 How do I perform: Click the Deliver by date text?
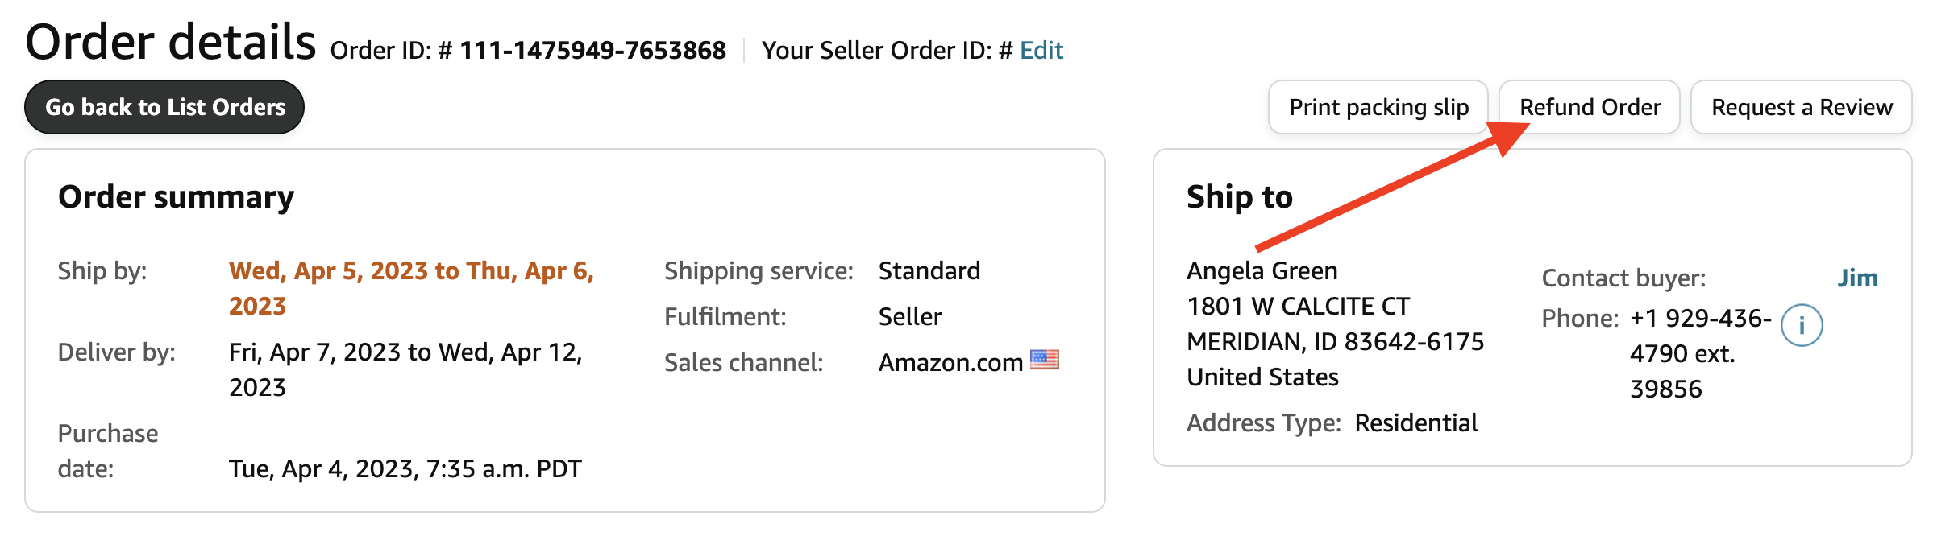tap(405, 369)
